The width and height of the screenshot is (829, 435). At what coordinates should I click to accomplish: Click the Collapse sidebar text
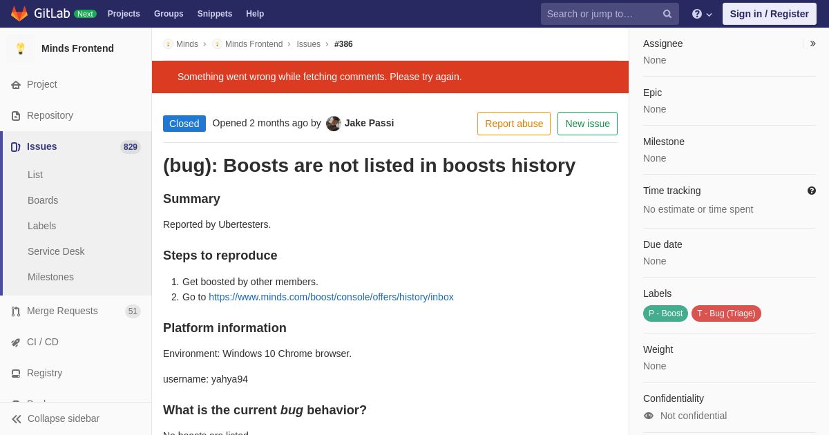[x=64, y=418]
